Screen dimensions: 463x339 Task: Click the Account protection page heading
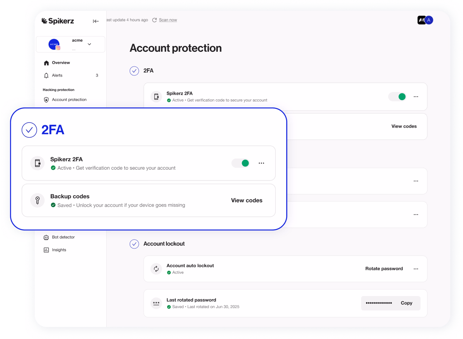176,48
